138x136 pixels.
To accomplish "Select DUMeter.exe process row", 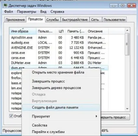I will click(x=59, y=63).
